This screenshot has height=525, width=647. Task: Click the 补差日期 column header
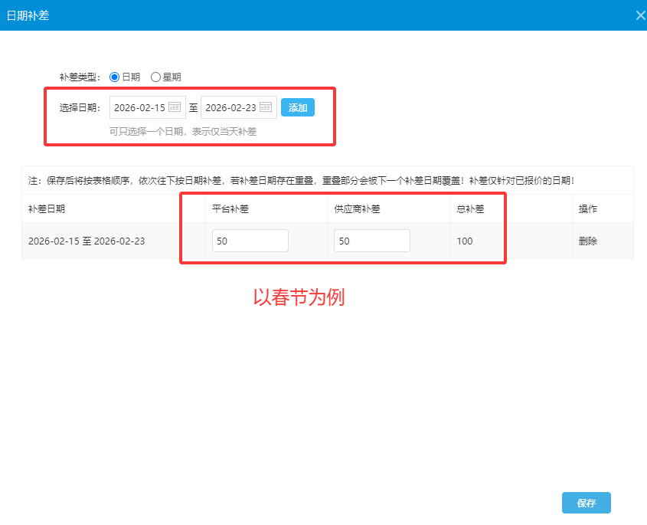(47, 208)
